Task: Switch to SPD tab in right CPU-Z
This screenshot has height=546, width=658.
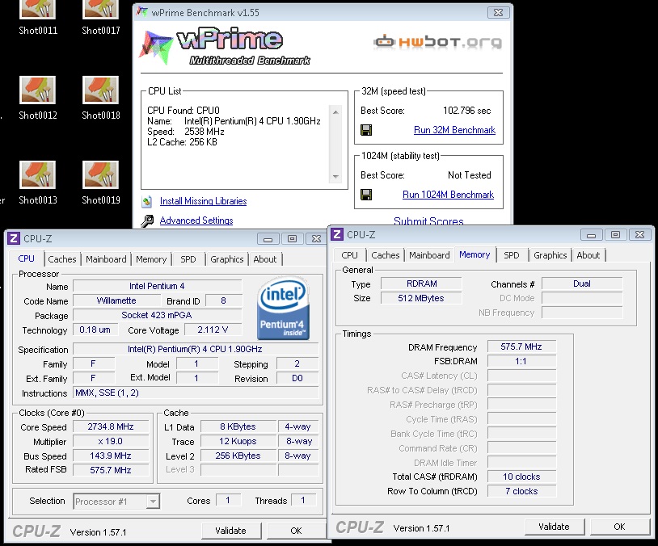Action: [511, 255]
